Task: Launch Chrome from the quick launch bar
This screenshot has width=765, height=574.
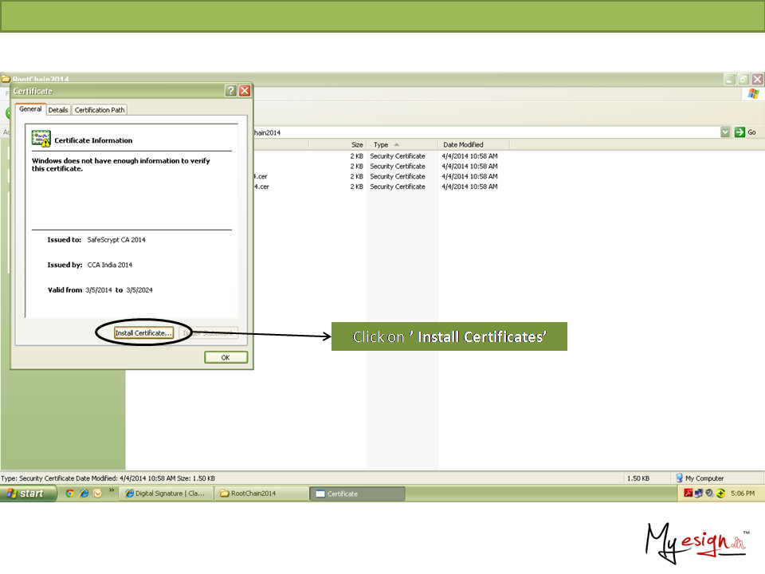Action: coord(70,493)
